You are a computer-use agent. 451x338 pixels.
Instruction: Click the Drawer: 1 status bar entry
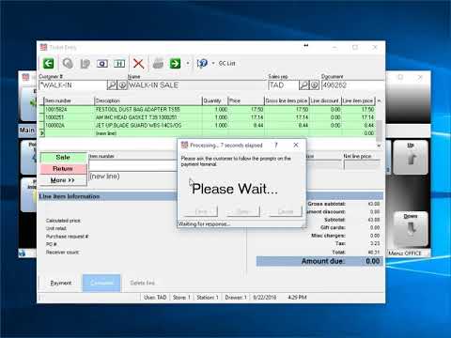click(236, 298)
